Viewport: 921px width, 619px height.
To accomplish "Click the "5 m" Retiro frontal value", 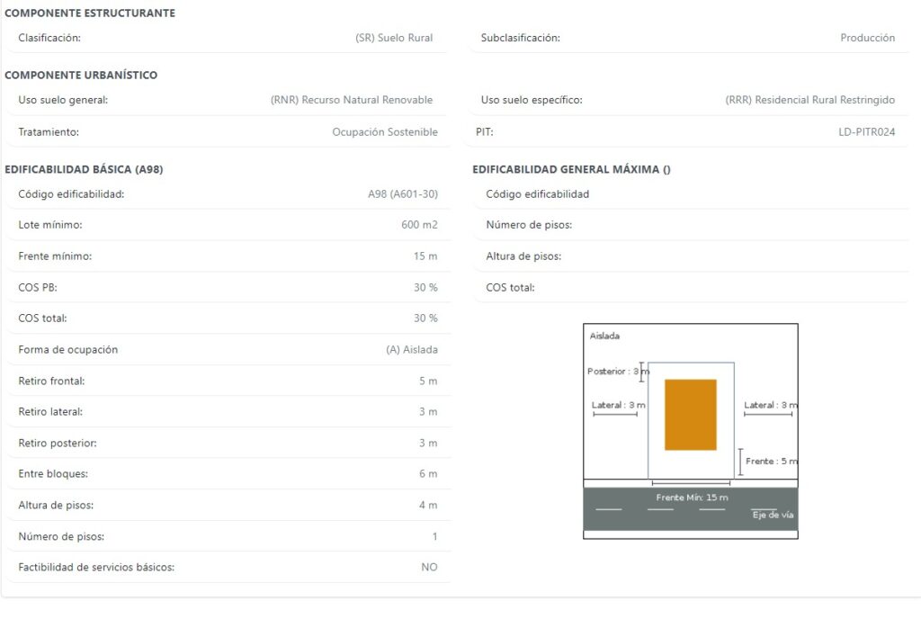I will click(428, 381).
